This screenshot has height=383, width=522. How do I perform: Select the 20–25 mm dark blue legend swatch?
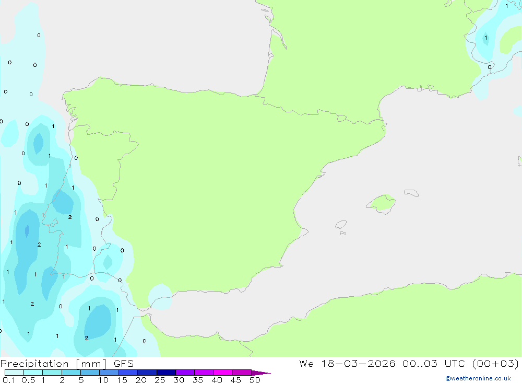tap(147, 373)
